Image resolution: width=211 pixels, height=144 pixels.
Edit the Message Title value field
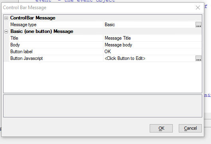pos(152,38)
